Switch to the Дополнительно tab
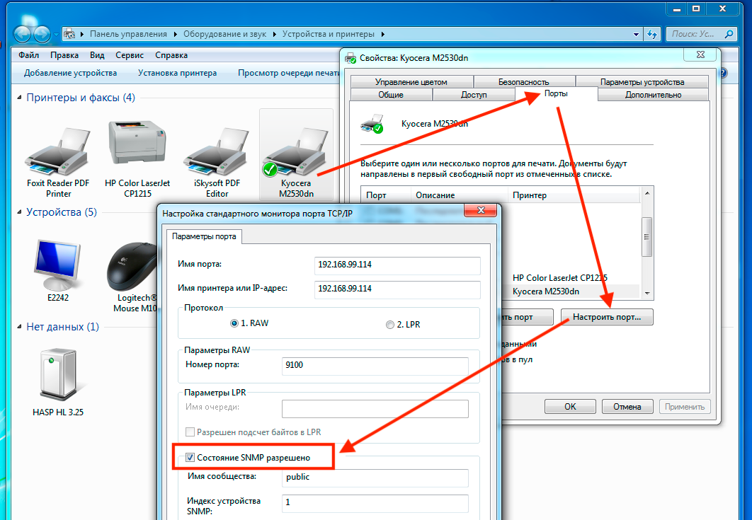 click(x=653, y=94)
